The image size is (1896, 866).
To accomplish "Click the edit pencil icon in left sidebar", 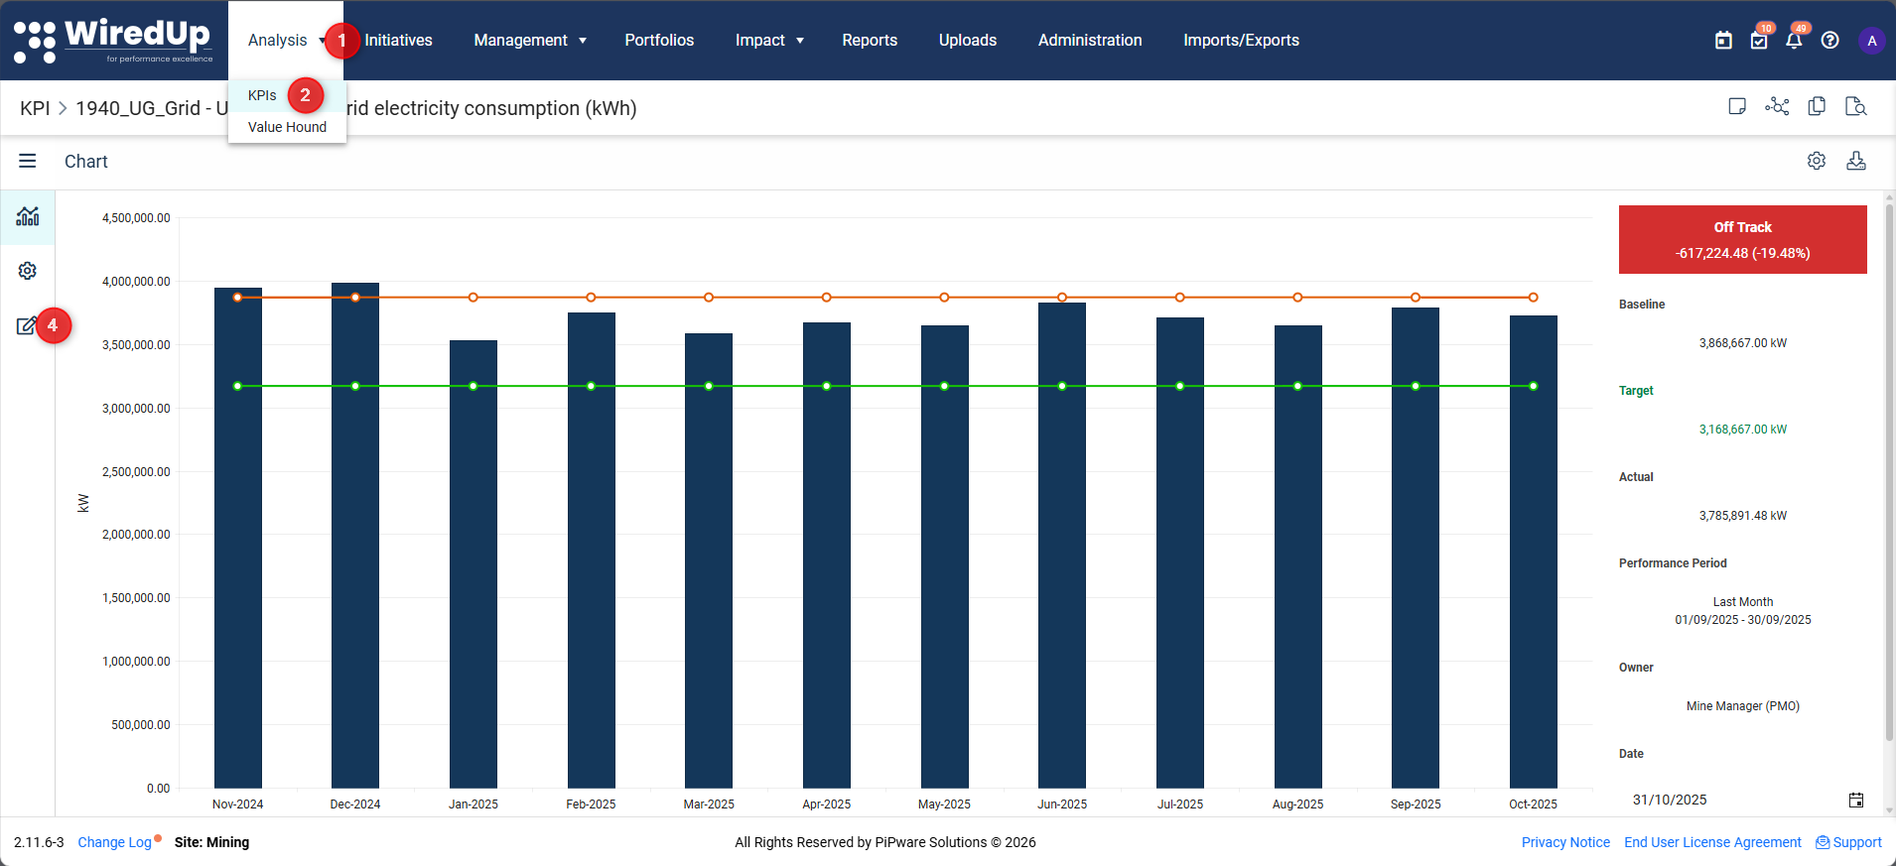I will coord(27,325).
